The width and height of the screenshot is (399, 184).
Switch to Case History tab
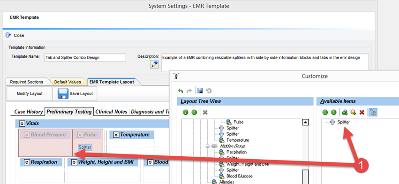pos(29,112)
